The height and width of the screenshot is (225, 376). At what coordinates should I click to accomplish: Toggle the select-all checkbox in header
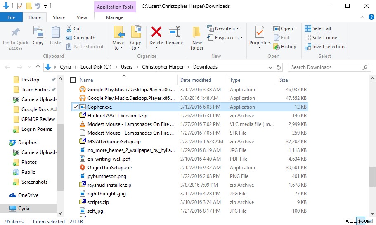tap(73, 80)
